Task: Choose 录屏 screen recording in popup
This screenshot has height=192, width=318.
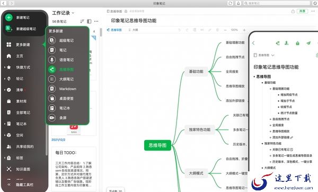Action: pyautogui.click(x=58, y=118)
